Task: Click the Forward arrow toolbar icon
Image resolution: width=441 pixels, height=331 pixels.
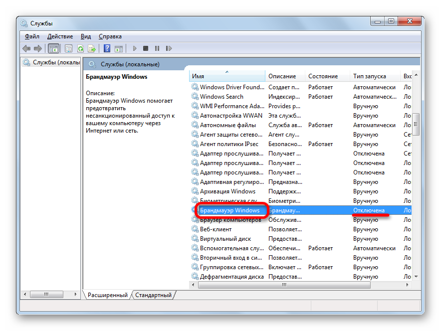Action: (38, 48)
